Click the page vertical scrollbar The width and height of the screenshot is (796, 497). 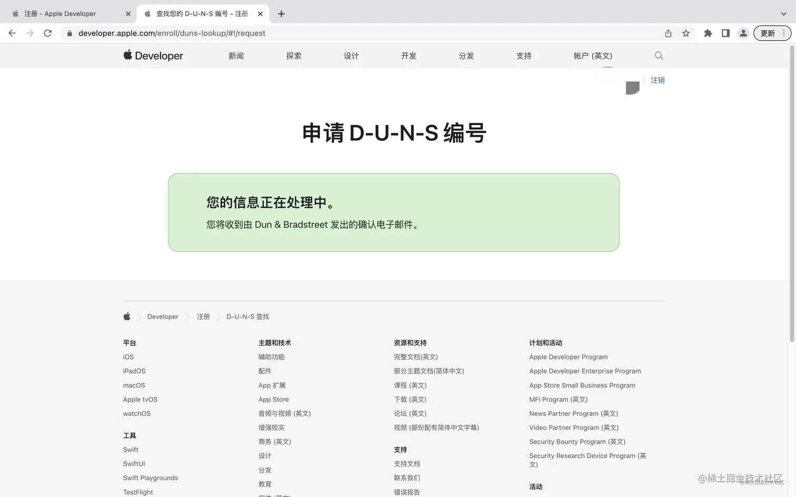792,194
